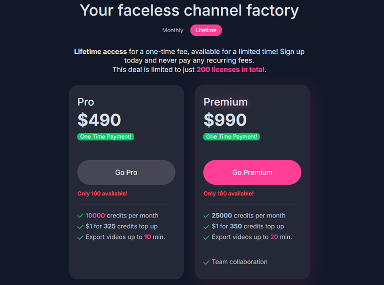The width and height of the screenshot is (384, 285).
Task: Select the Lifetime pricing toggle
Action: pyautogui.click(x=206, y=30)
